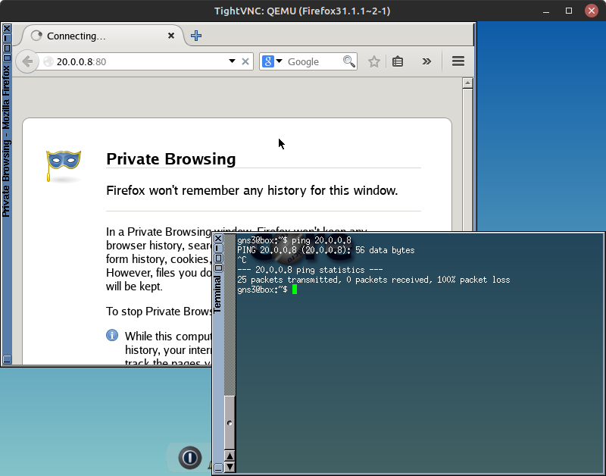
Task: Open the Firefox hamburger menu
Action: (x=458, y=61)
